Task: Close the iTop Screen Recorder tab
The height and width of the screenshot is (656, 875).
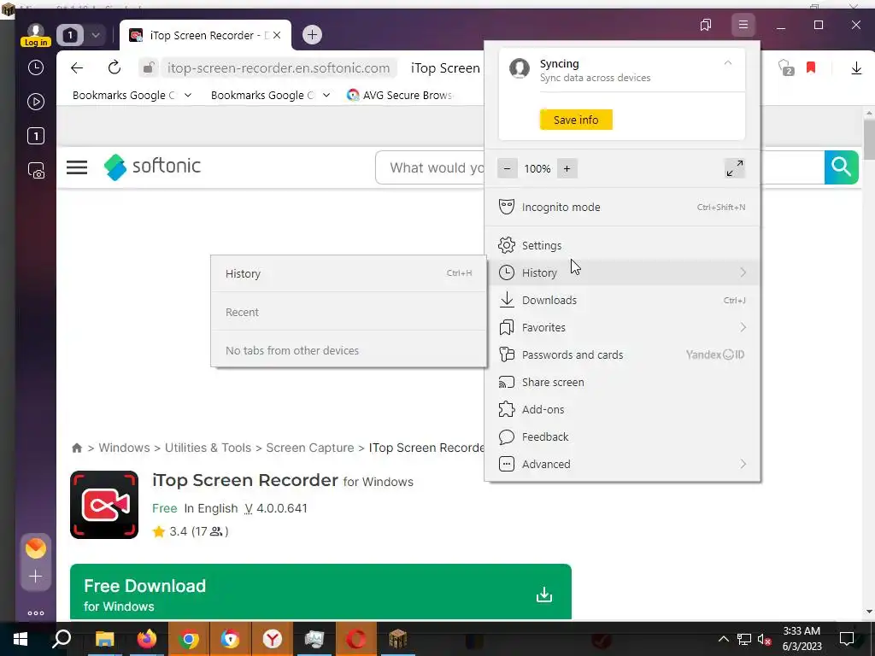Action: point(277,35)
